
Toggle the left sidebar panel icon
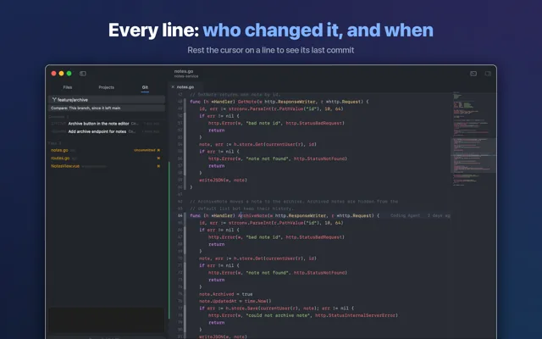click(83, 74)
